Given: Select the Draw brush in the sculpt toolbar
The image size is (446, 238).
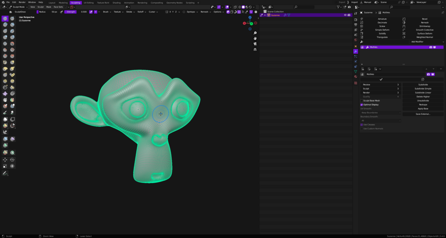Looking at the screenshot, I should tap(5, 19).
